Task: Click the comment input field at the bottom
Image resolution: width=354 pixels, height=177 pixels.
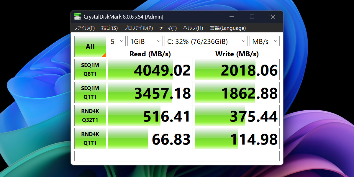Action: (x=177, y=156)
